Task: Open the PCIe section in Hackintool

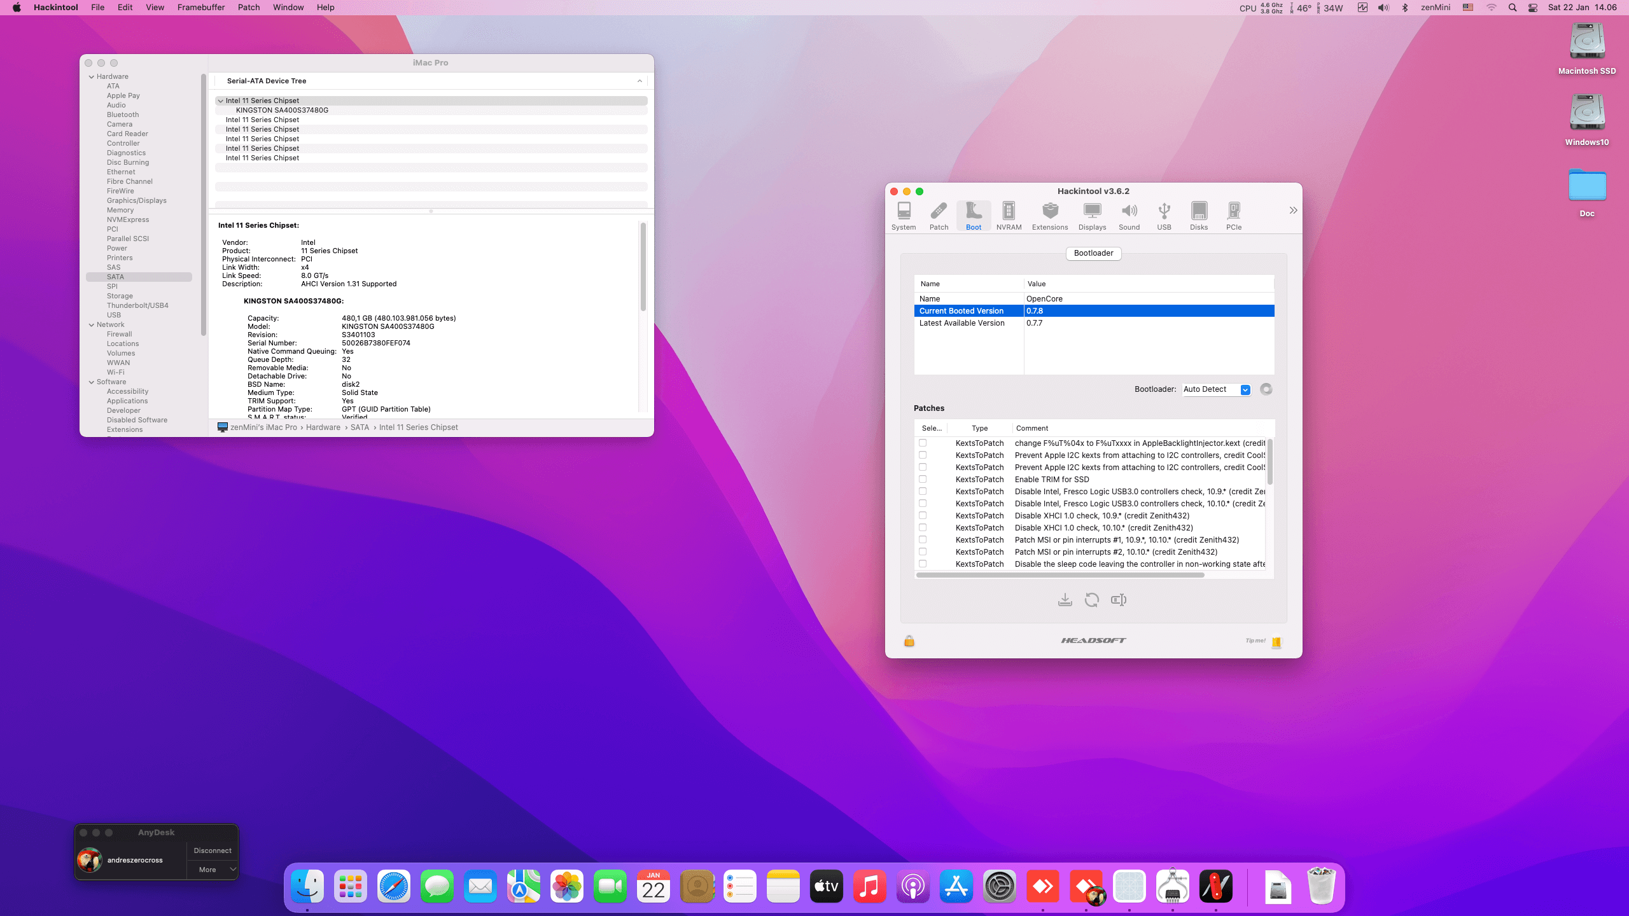Action: click(1234, 216)
